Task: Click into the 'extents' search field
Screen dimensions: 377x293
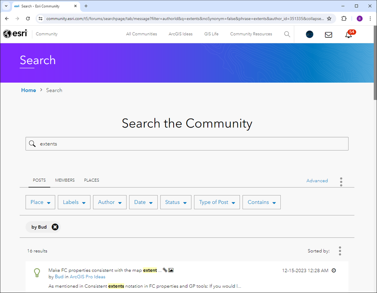Action: click(x=187, y=143)
